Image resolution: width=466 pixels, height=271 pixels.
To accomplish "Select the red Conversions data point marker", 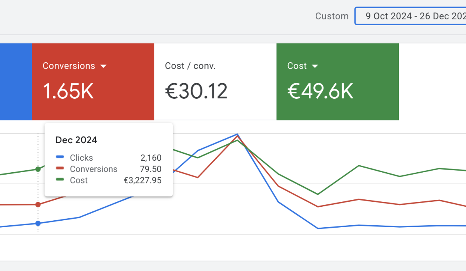I will 38,204.
